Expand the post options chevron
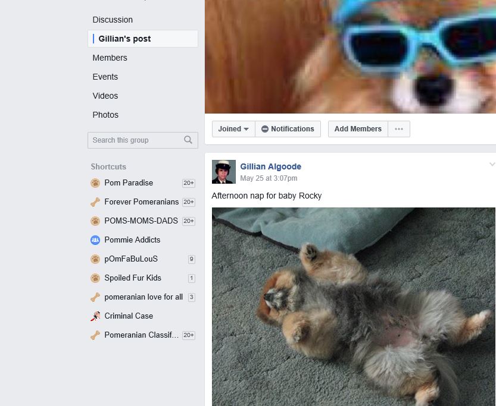The image size is (496, 406). pos(492,164)
